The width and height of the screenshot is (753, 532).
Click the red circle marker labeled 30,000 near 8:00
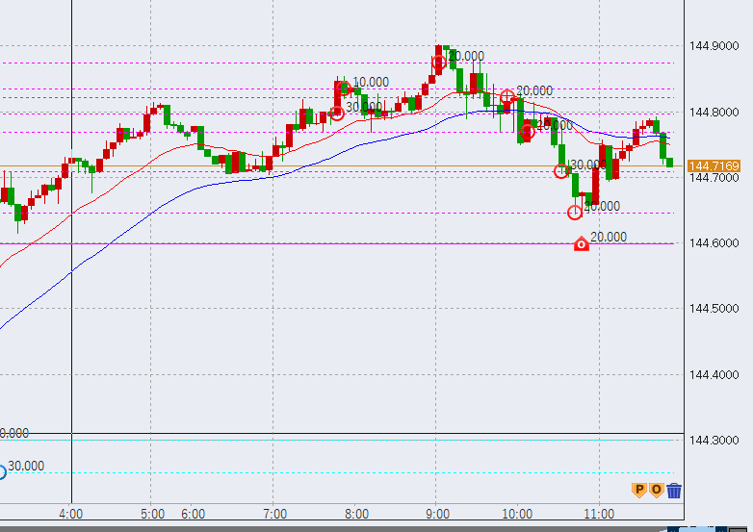(337, 113)
